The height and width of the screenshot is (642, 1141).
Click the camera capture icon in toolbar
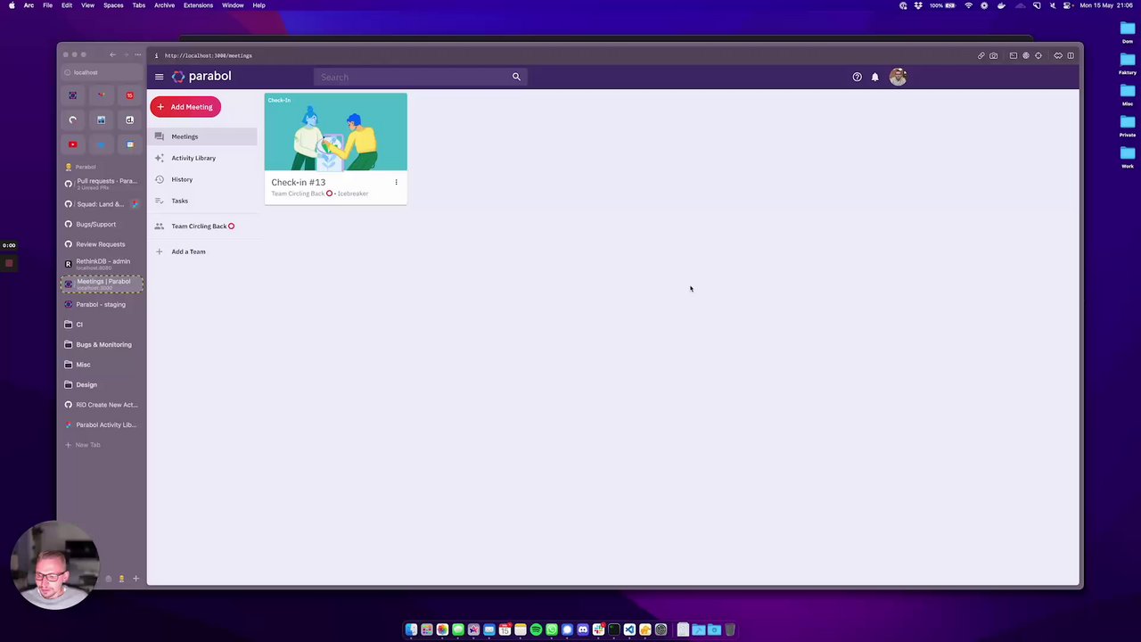point(994,55)
